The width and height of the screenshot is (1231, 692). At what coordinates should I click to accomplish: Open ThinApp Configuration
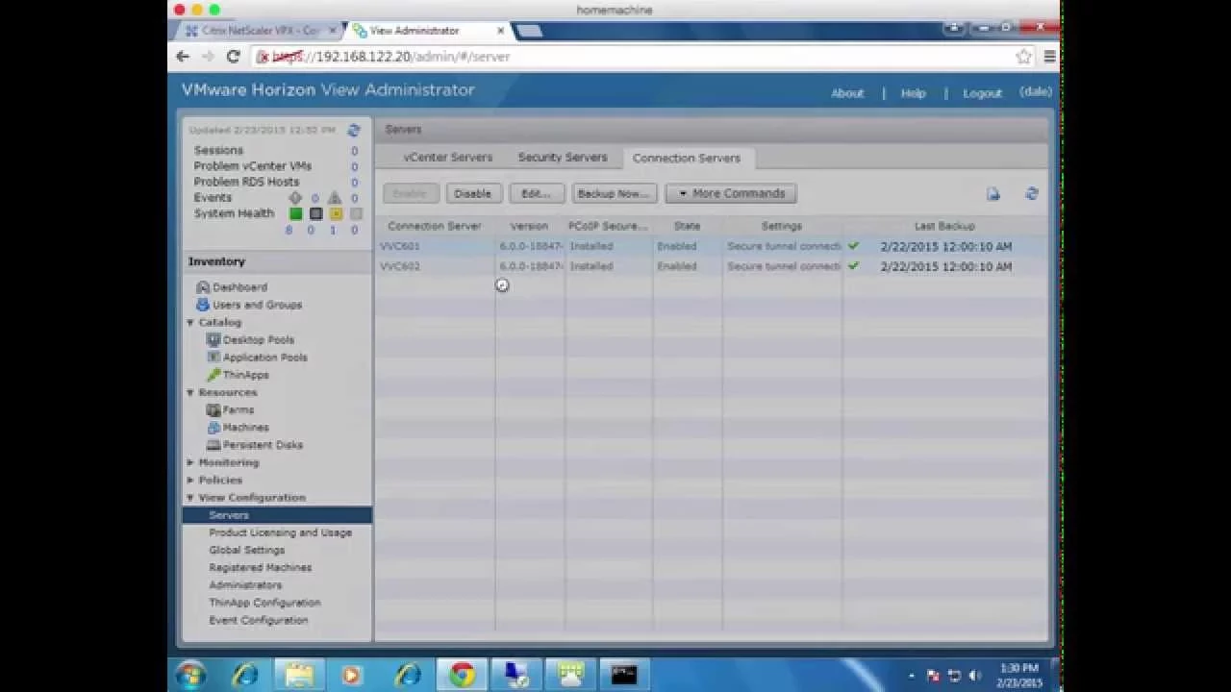click(x=264, y=603)
